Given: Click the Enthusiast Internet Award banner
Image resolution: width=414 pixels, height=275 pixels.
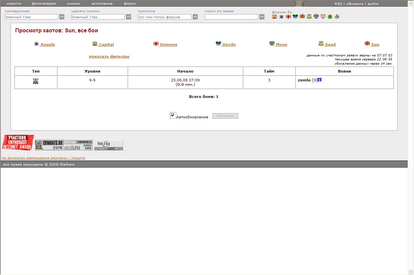Looking at the screenshot, I should pyautogui.click(x=18, y=142).
